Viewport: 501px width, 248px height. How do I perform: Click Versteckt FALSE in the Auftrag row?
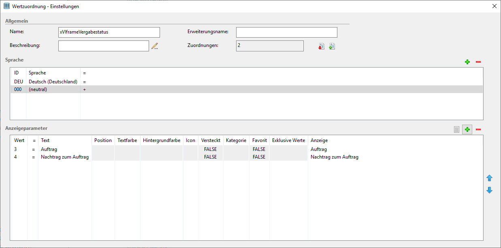pyautogui.click(x=211, y=149)
